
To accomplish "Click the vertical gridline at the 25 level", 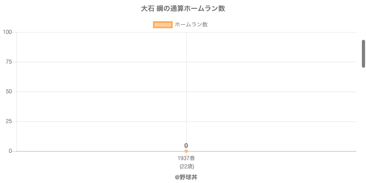I will pos(186,121).
